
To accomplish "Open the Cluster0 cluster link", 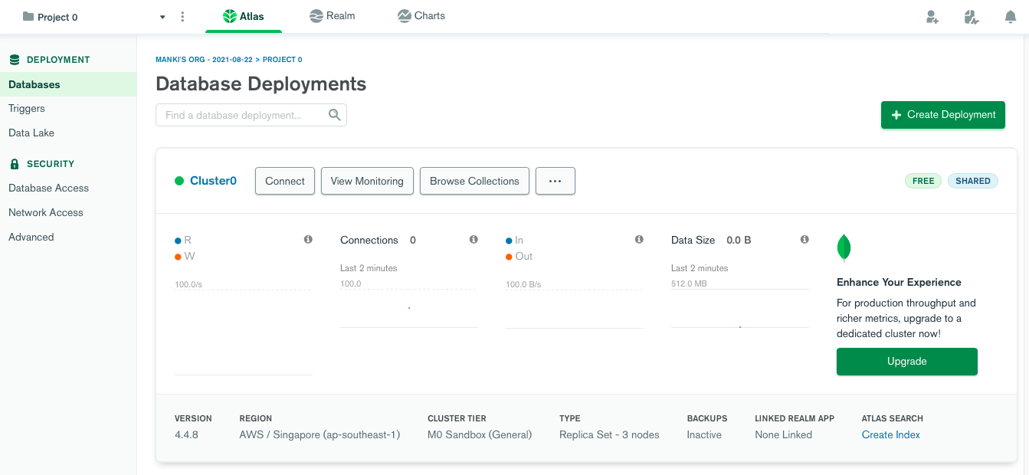I will [213, 181].
